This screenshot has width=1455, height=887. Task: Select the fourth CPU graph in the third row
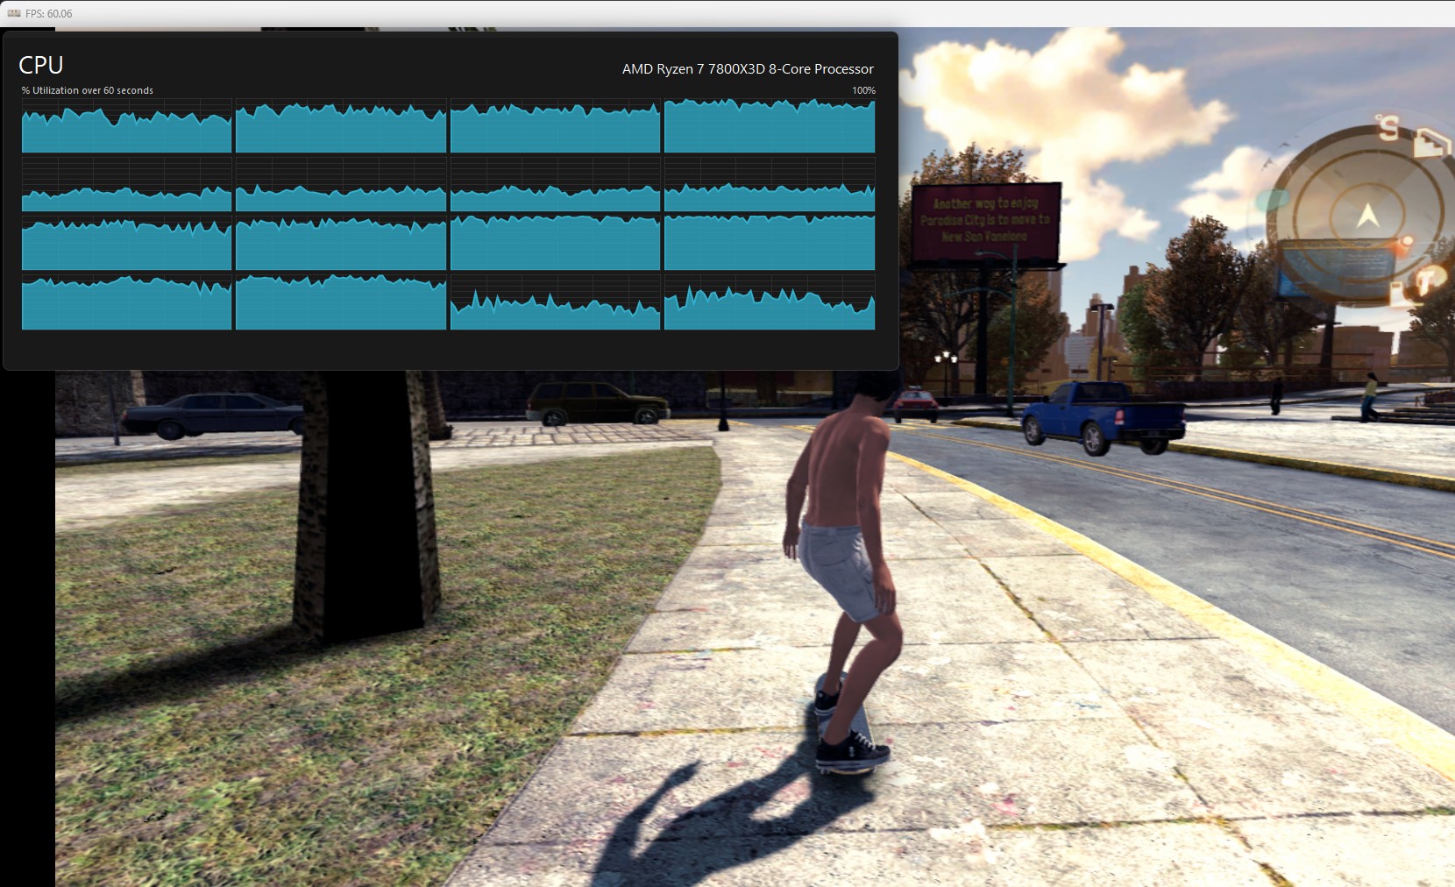pyautogui.click(x=770, y=243)
